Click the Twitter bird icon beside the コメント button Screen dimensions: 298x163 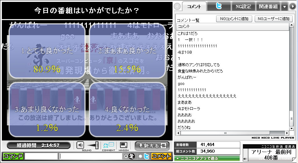146,156
